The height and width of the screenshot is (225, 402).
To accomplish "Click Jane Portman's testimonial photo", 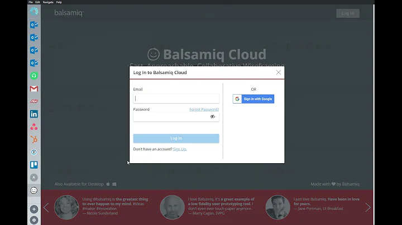I will coord(277,207).
